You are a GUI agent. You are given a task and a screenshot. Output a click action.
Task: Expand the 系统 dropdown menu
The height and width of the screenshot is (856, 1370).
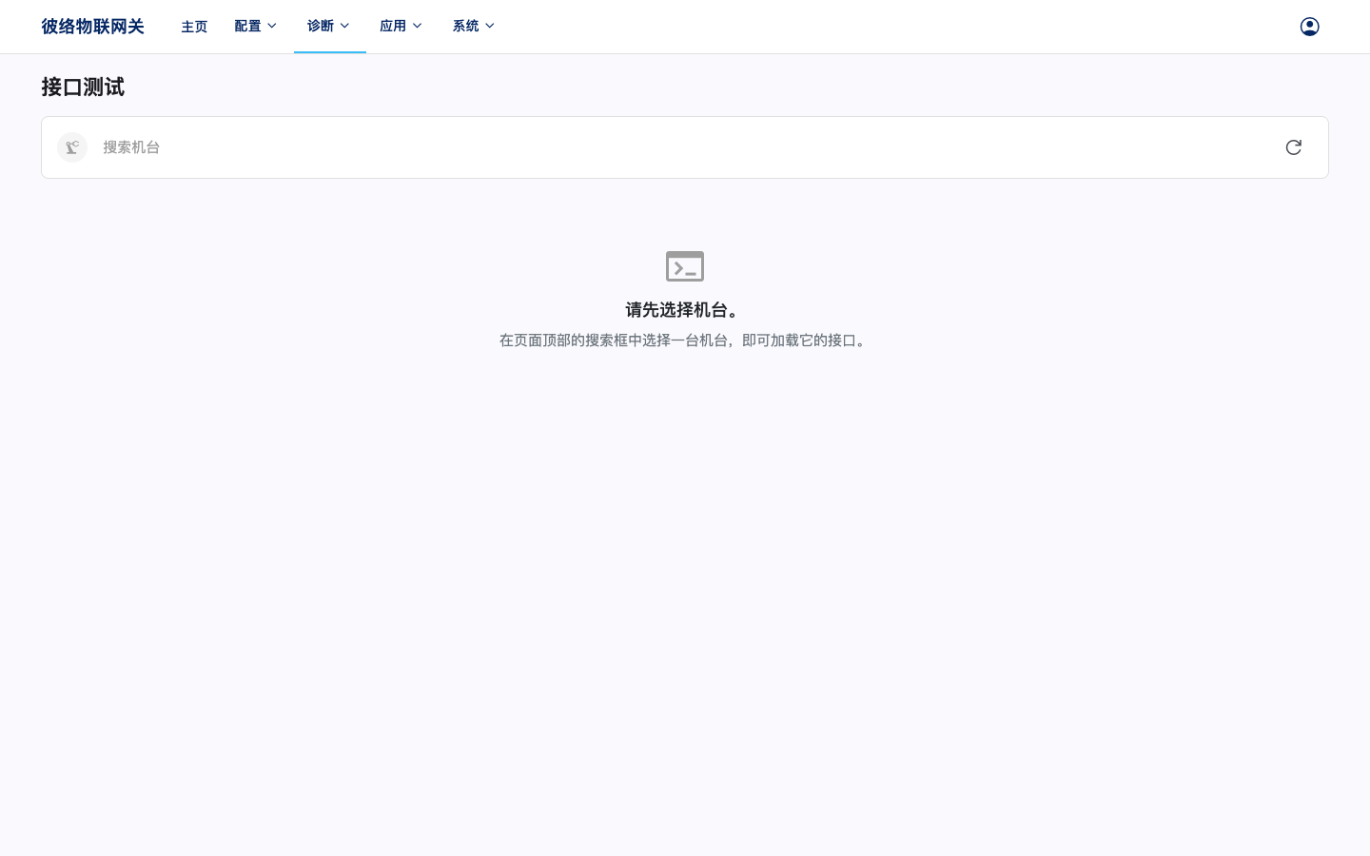[x=474, y=27]
